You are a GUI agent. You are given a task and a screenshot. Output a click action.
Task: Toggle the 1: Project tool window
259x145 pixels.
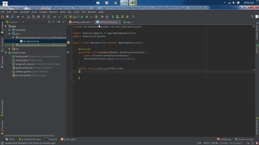coord(2,28)
